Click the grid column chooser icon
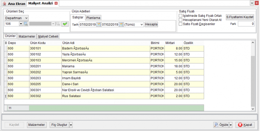 click(6, 43)
